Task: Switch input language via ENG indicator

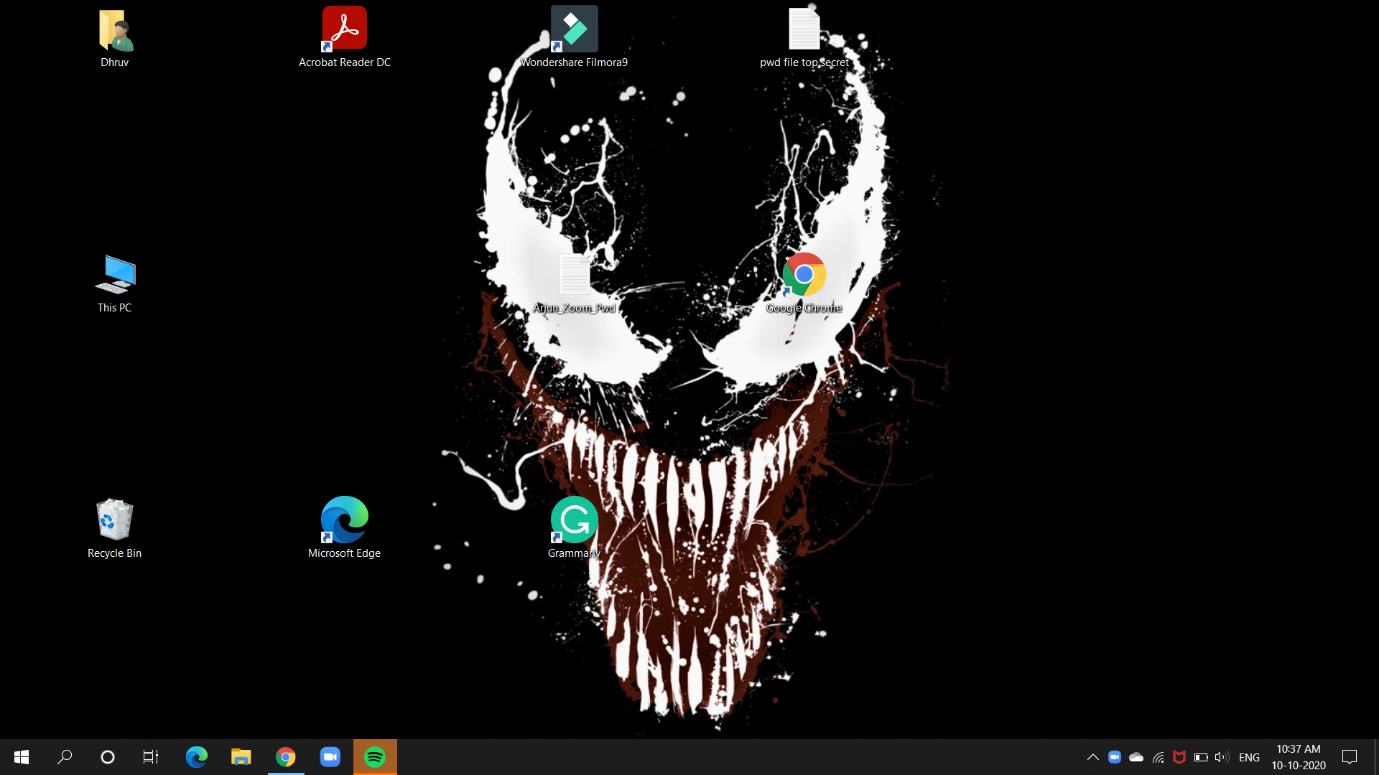Action: point(1250,757)
